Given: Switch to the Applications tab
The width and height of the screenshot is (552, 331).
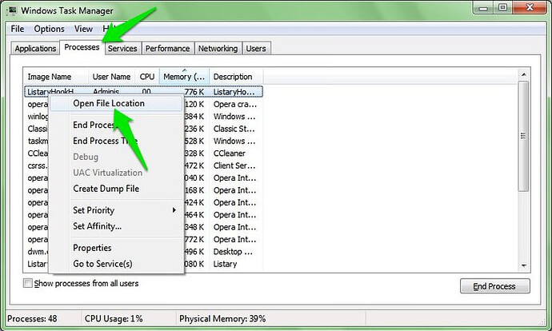Looking at the screenshot, I should [35, 49].
